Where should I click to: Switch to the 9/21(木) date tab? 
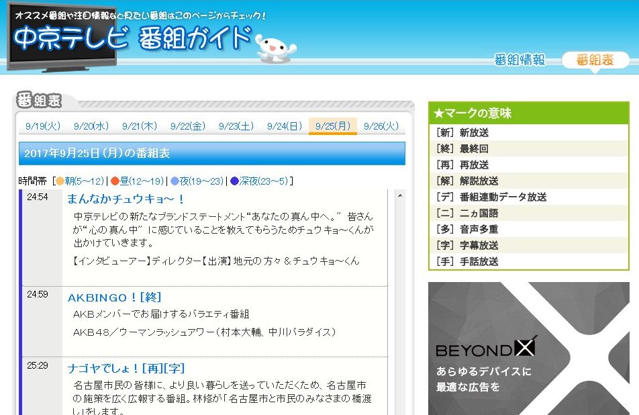pos(140,126)
